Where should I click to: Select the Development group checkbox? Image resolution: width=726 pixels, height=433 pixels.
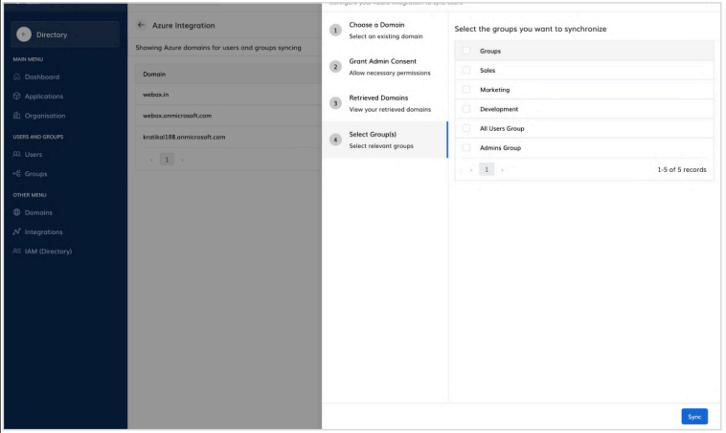pos(466,109)
